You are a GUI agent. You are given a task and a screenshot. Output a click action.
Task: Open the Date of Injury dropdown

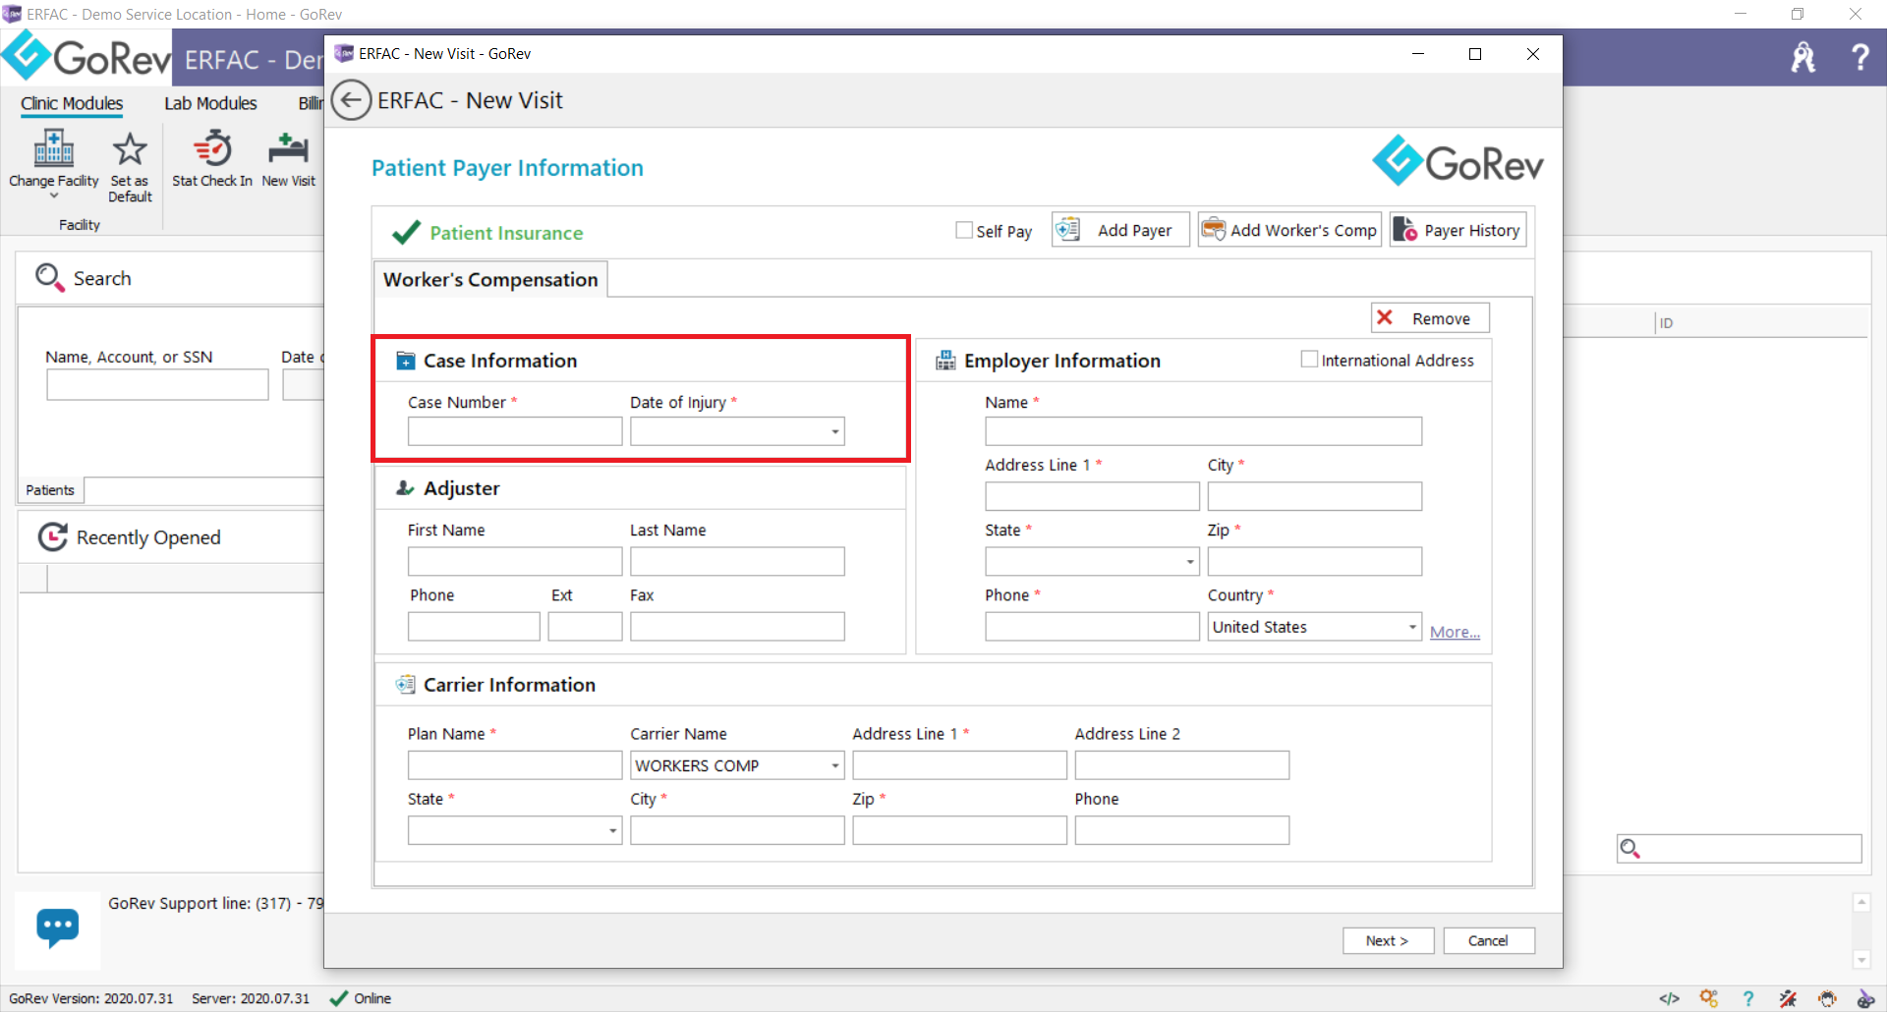click(x=834, y=431)
